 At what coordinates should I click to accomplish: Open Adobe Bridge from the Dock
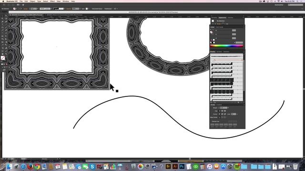168,166
